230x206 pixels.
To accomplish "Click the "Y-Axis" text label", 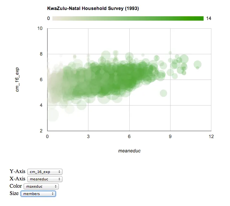I will pyautogui.click(x=17, y=172).
